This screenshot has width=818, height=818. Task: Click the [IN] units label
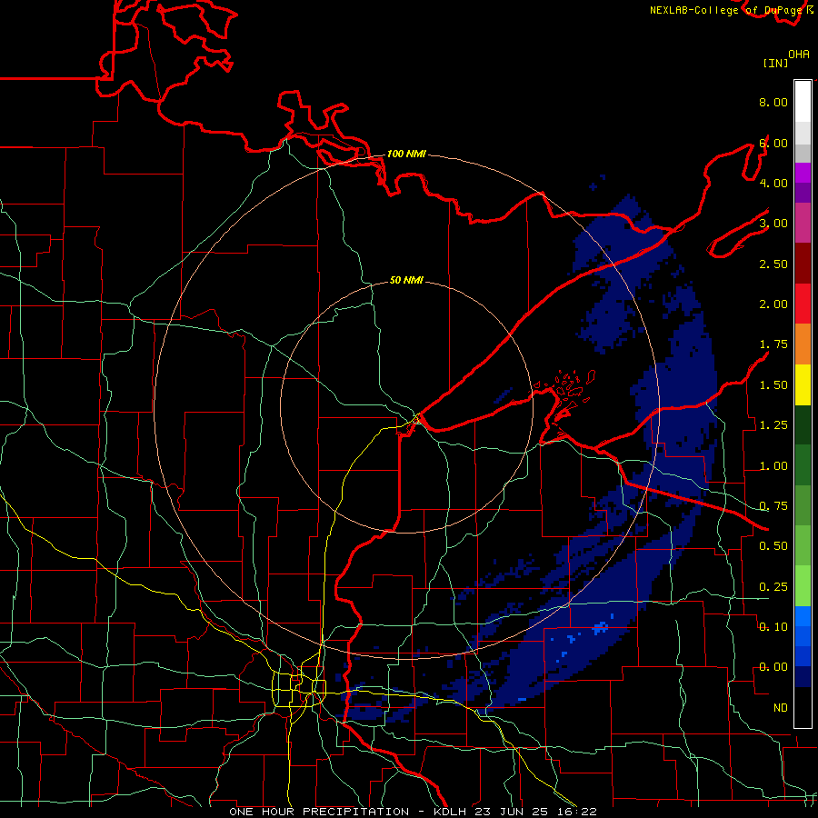[775, 64]
